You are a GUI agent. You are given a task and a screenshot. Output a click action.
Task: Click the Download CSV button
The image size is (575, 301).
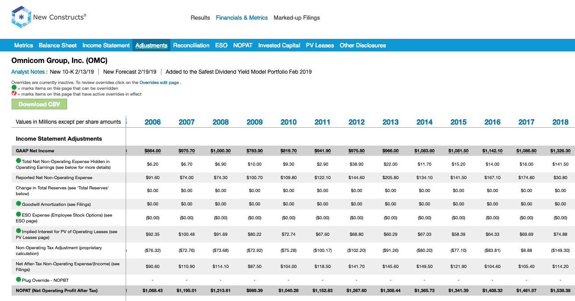[x=39, y=104]
